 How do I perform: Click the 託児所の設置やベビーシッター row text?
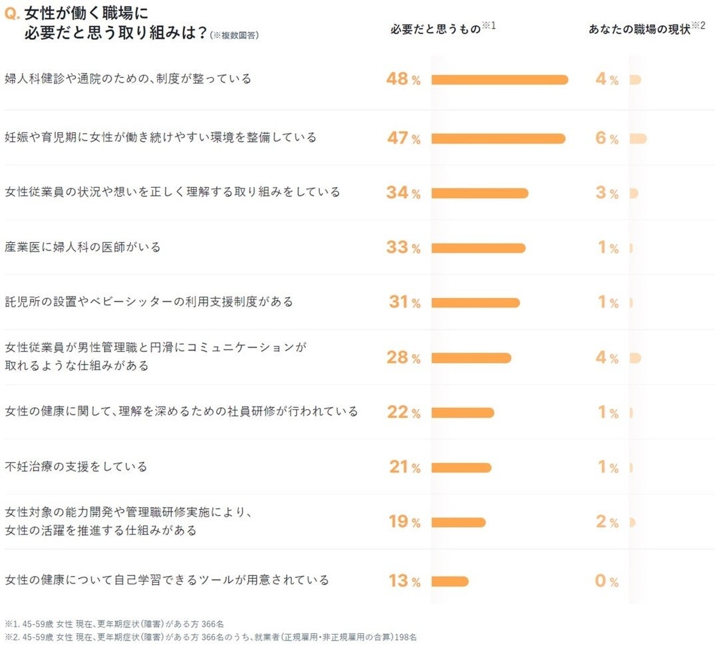point(149,302)
